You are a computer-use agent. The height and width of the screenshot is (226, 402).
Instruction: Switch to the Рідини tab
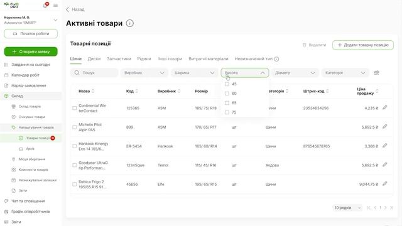pyautogui.click(x=144, y=59)
